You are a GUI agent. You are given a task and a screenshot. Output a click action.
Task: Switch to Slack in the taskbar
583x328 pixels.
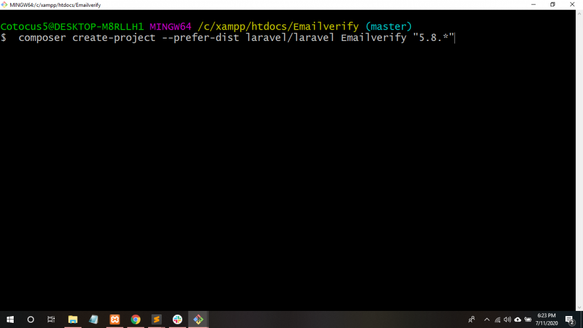[177, 319]
